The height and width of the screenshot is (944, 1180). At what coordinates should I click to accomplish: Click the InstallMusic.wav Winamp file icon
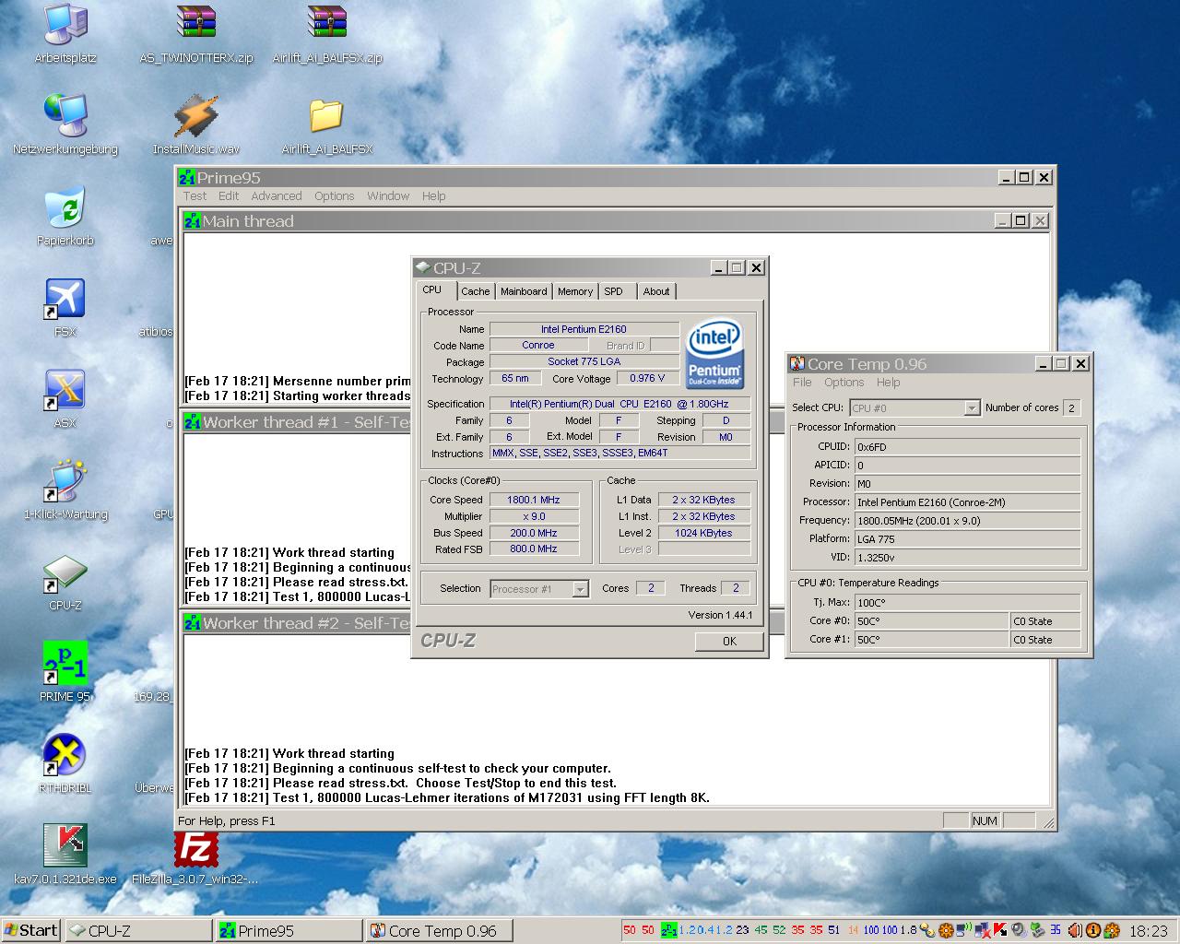[x=196, y=117]
